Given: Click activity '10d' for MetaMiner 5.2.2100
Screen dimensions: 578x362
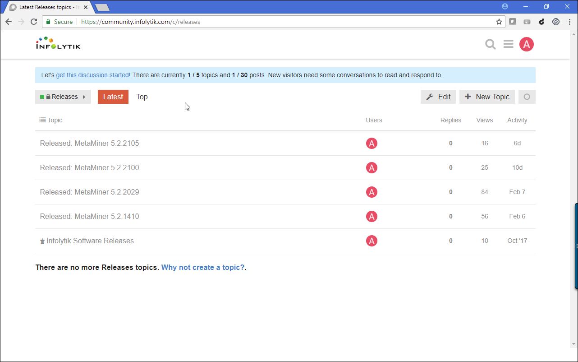Looking at the screenshot, I should pos(517,168).
